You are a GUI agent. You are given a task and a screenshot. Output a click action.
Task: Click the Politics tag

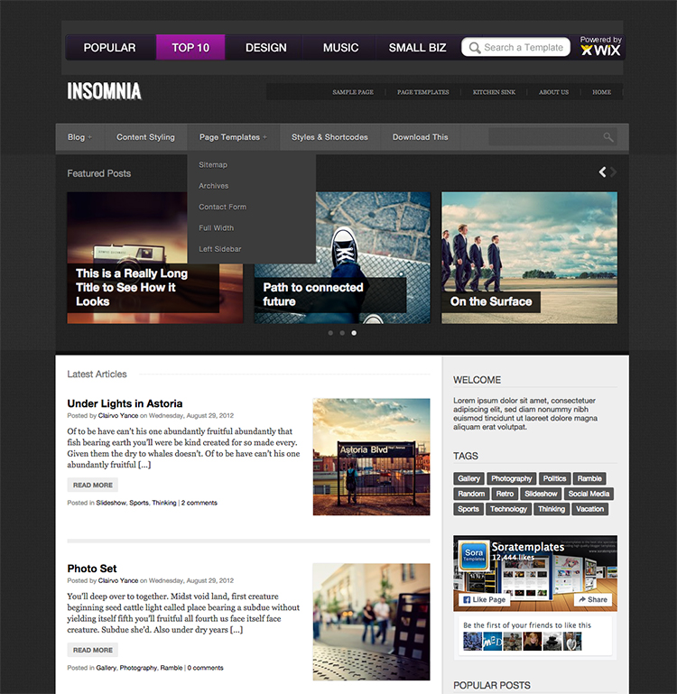pos(554,478)
